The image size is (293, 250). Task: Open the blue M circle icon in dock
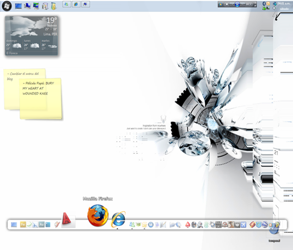pyautogui.click(x=151, y=225)
